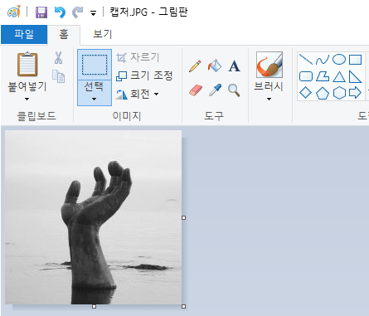369x316 pixels.
Task: Select the Fill with color bucket tool
Action: (x=215, y=66)
